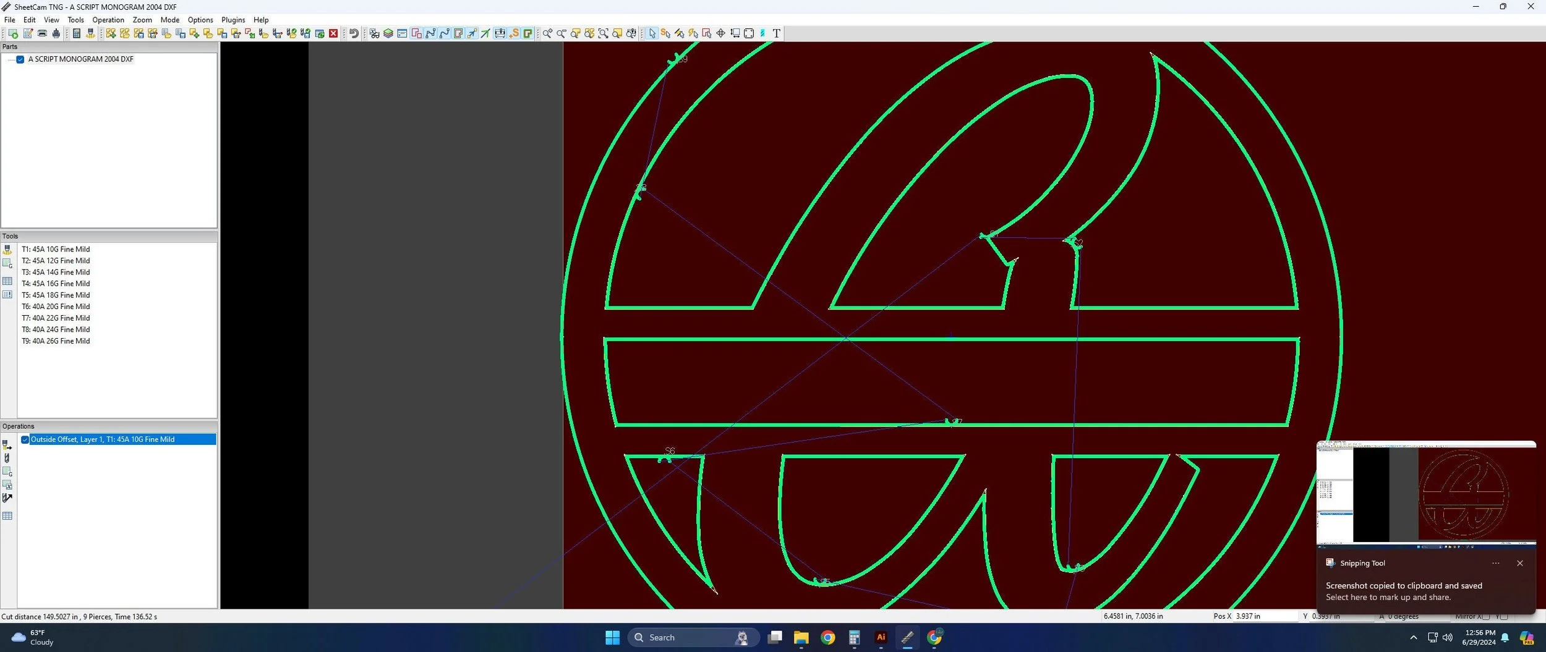
Task: Click the new plasma tool icon in Tools panel
Action: [7, 250]
